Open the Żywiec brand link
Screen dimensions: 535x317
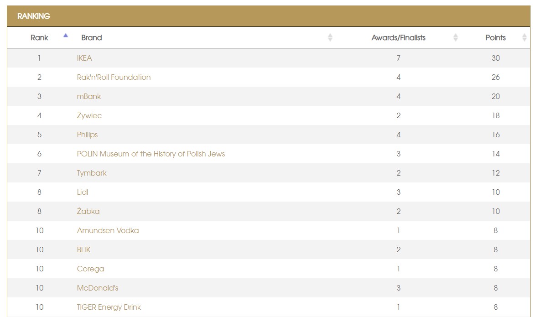click(89, 116)
